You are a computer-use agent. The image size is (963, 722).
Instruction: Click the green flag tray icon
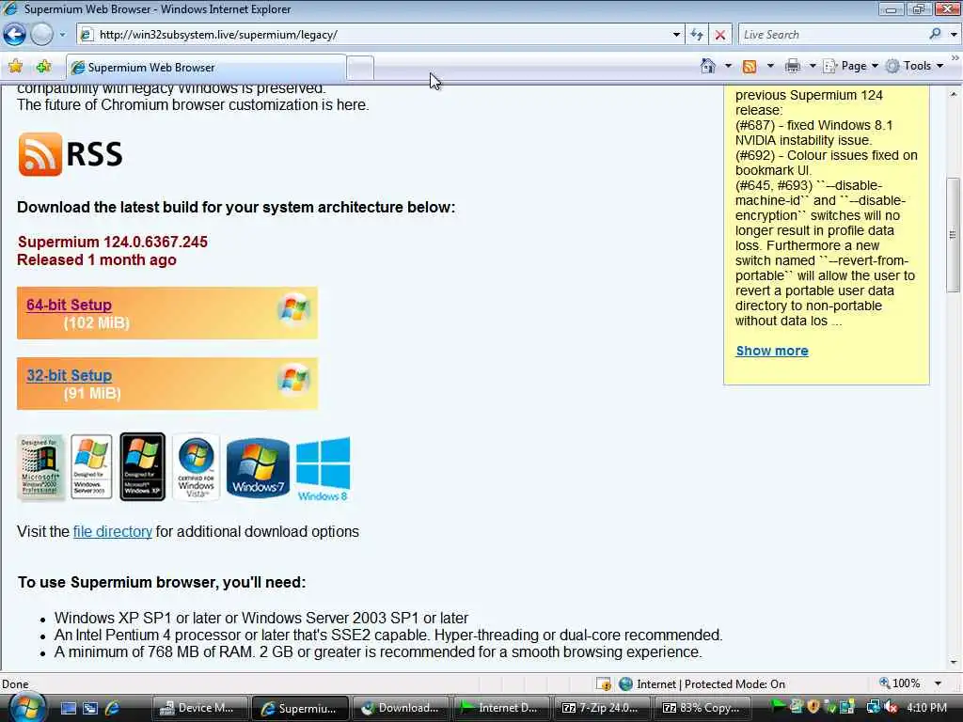point(778,707)
